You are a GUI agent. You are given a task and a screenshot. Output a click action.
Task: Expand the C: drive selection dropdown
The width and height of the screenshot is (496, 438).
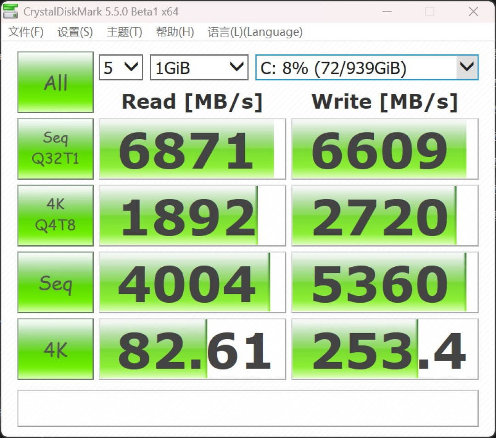(367, 67)
